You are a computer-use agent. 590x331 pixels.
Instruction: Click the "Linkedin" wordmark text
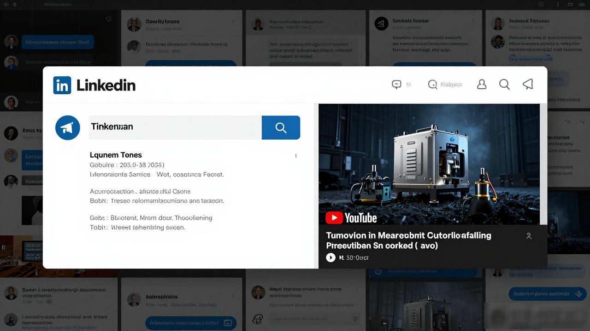click(106, 85)
